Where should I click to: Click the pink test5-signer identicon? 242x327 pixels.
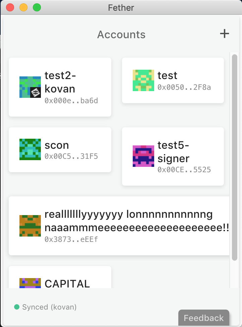click(143, 156)
